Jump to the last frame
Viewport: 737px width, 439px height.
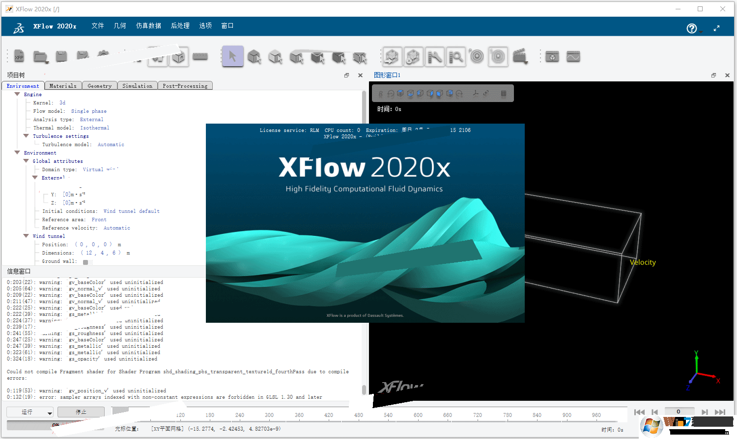(720, 412)
